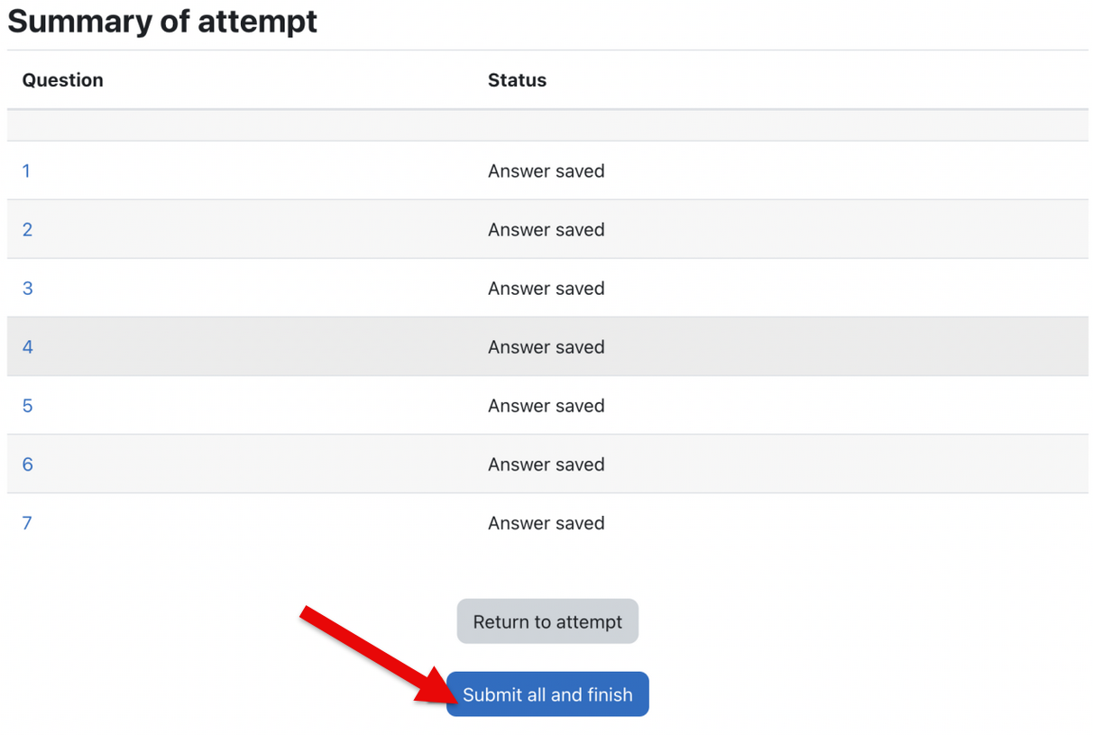
Task: Go to question 3
Action: coord(27,289)
